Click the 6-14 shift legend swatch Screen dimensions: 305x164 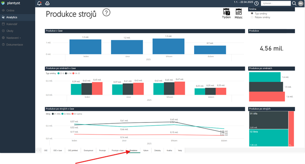66,73
